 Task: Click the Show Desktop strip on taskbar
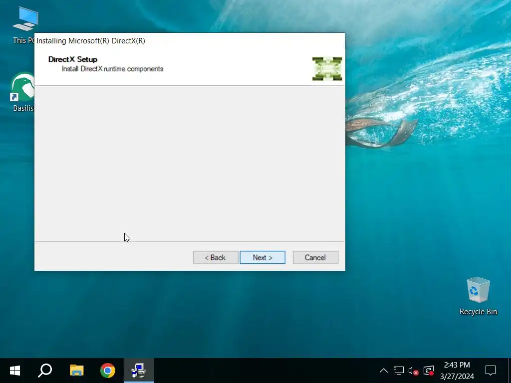[509, 371]
